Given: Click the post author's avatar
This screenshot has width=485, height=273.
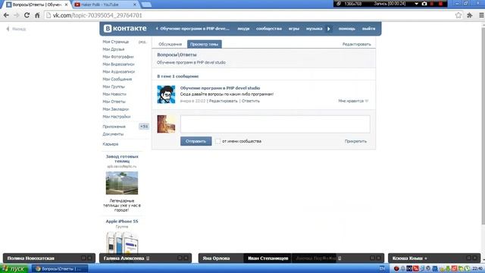Looking at the screenshot, I should (166, 94).
